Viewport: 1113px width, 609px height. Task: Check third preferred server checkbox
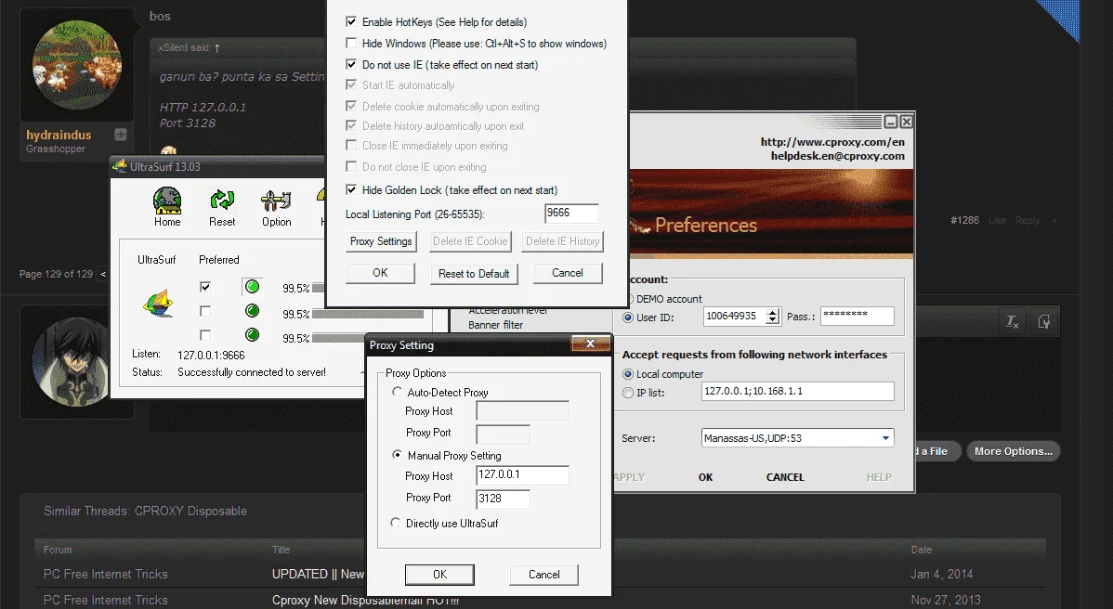205,334
